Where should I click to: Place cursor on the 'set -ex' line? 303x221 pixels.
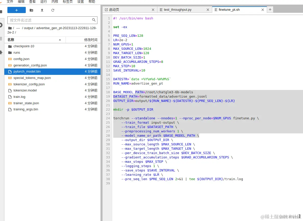click(120, 27)
